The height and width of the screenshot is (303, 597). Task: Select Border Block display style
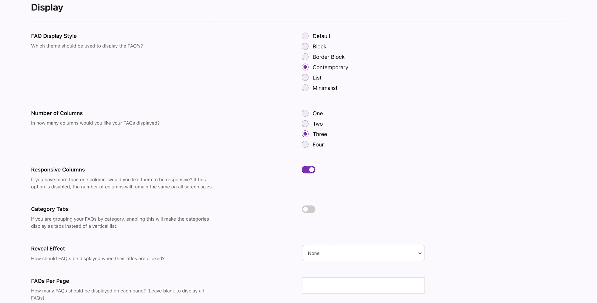click(305, 57)
